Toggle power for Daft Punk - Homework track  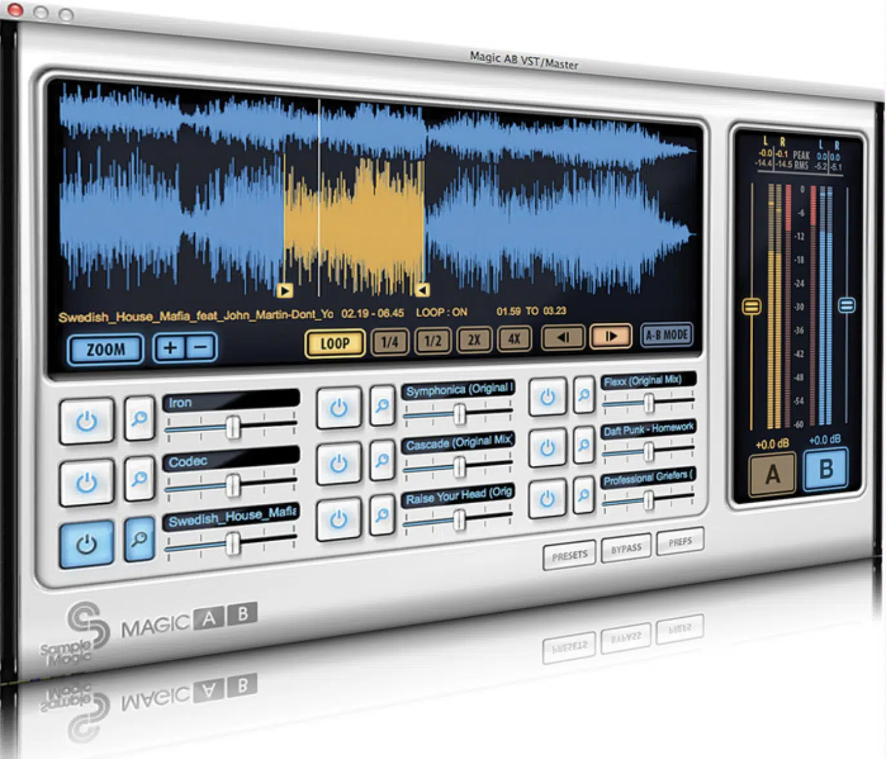point(547,447)
